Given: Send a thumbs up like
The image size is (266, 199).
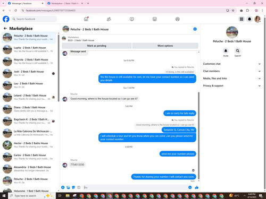Looking at the screenshot, I should [196, 187].
